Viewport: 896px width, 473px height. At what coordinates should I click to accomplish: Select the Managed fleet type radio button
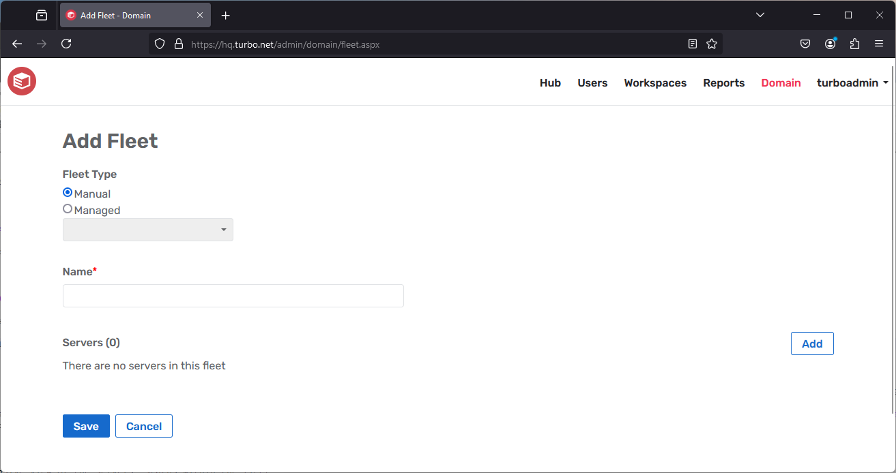(67, 209)
